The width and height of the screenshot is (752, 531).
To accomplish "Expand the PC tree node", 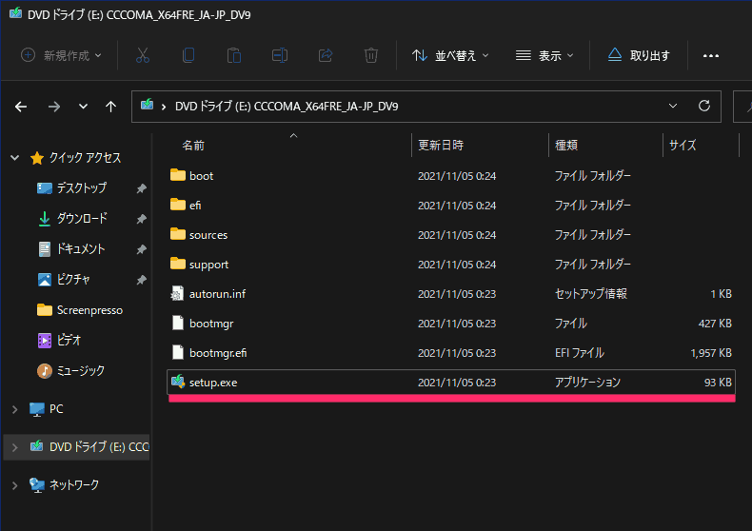I will pyautogui.click(x=15, y=409).
